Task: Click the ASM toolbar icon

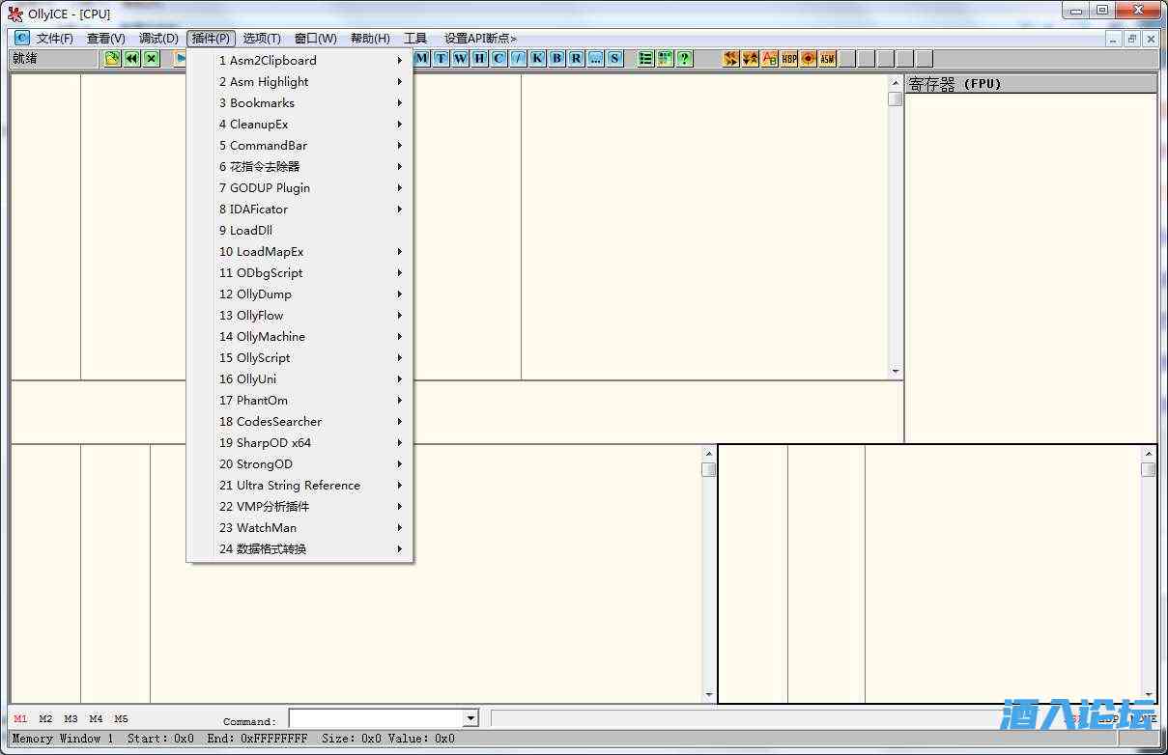Action: 827,59
